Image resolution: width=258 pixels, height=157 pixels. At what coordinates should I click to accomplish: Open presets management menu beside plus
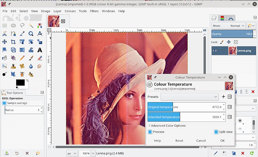point(230,97)
